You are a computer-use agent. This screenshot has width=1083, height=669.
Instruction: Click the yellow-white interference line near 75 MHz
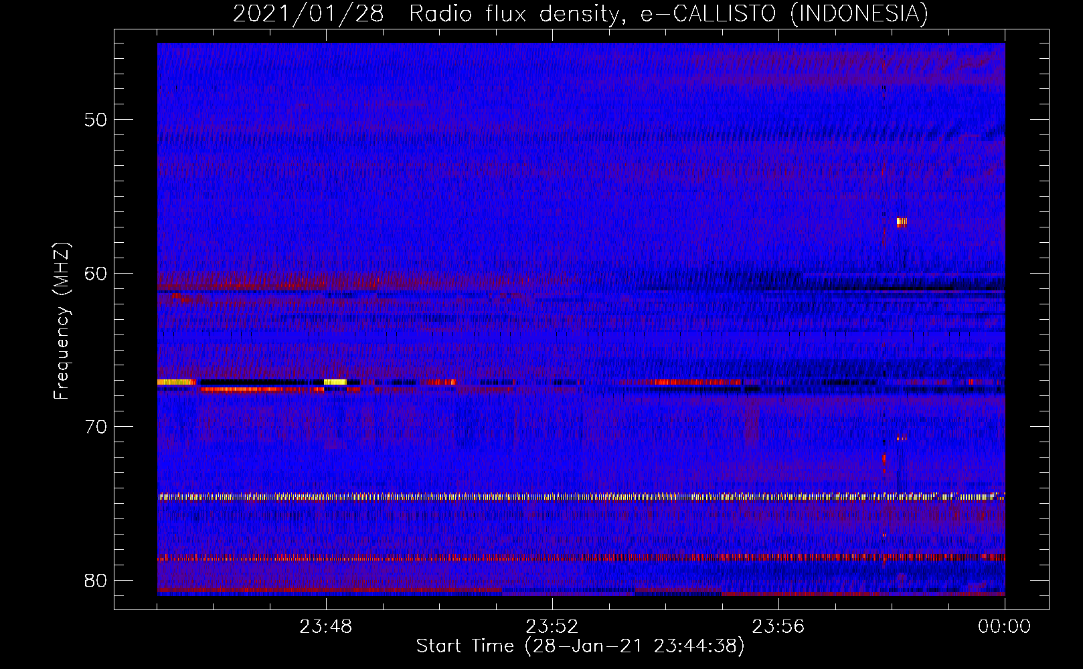click(x=581, y=497)
